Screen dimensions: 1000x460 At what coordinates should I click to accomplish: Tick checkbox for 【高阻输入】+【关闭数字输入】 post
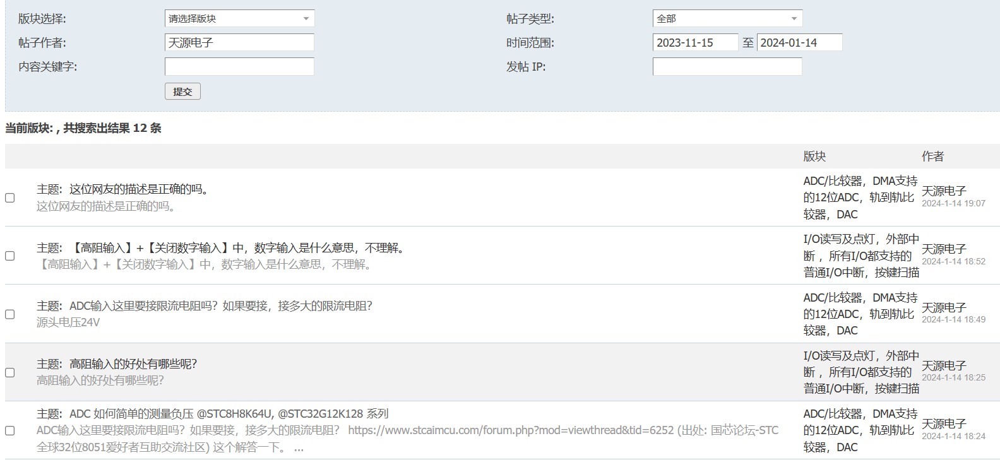tap(10, 256)
